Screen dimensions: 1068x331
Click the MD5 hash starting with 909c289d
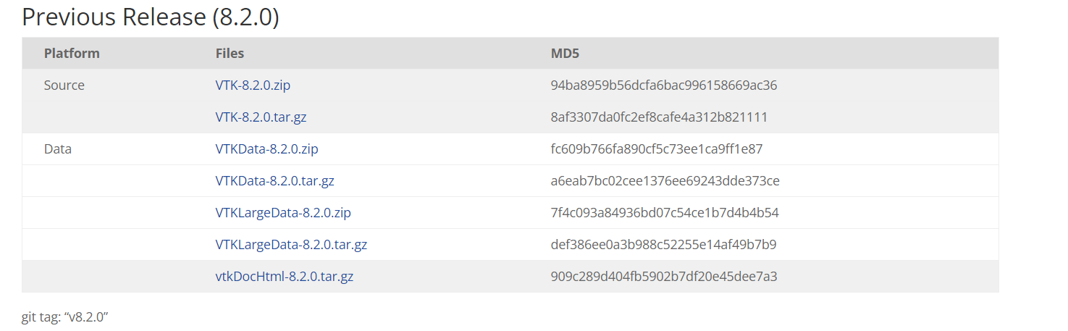(x=664, y=277)
